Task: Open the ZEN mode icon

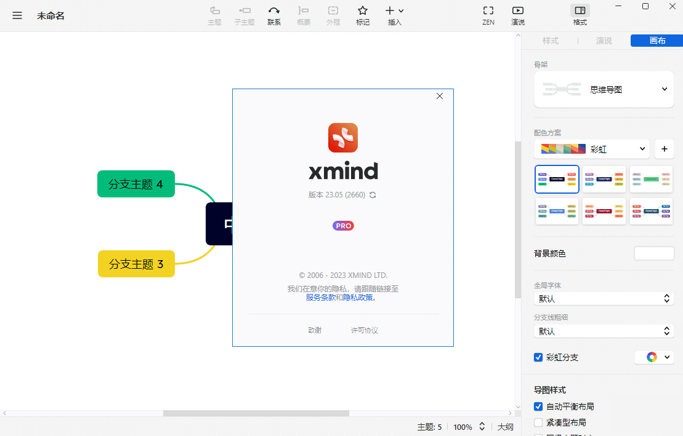Action: tap(488, 15)
